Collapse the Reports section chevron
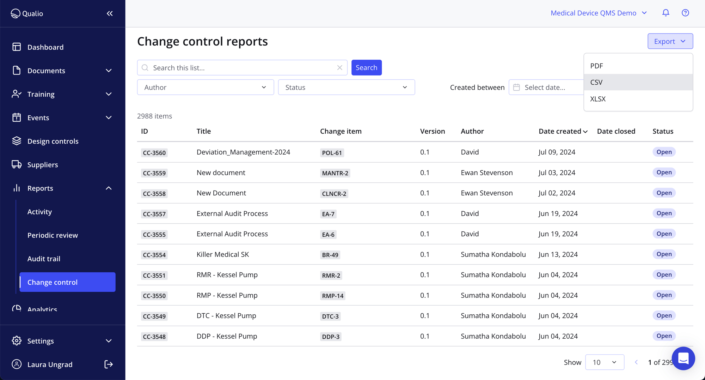 pos(109,188)
